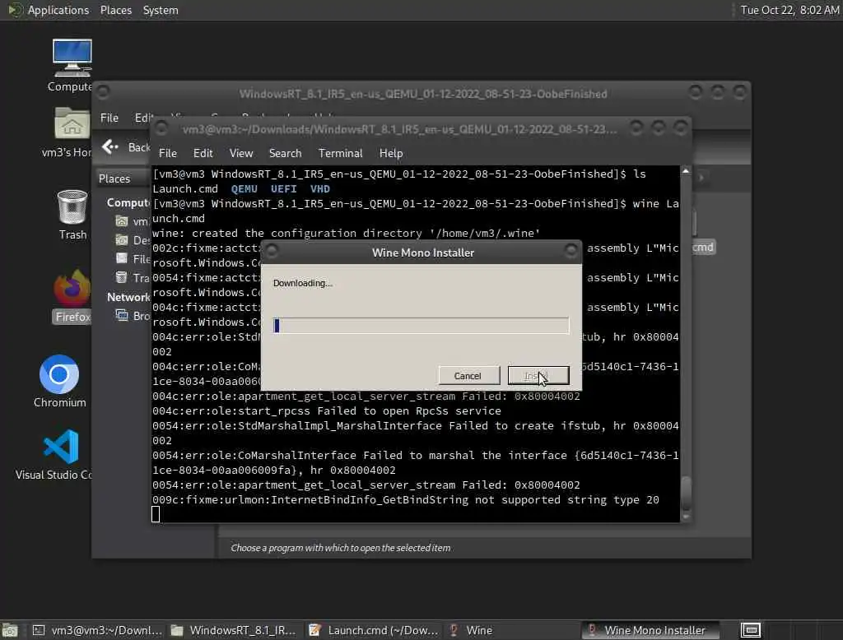Click 'Downloading...' label in installer
Viewport: 843px width, 640px height.
coord(303,283)
